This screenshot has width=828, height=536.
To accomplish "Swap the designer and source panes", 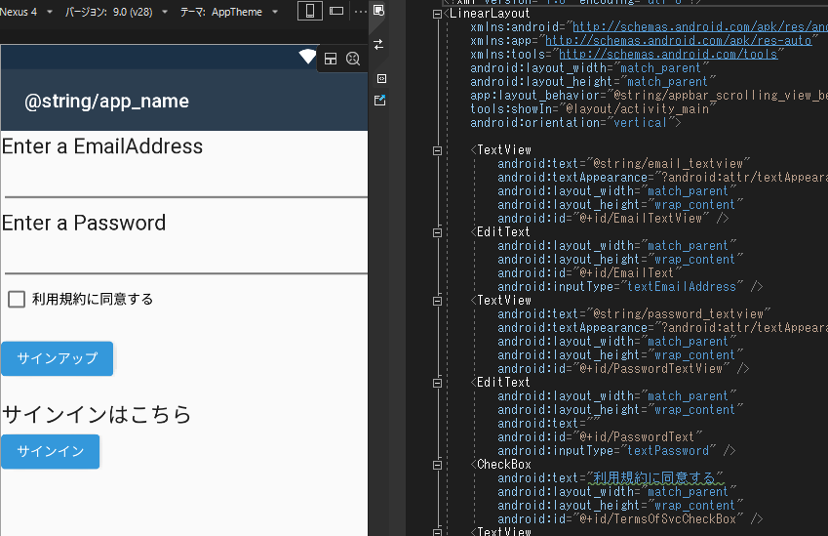I will point(379,45).
